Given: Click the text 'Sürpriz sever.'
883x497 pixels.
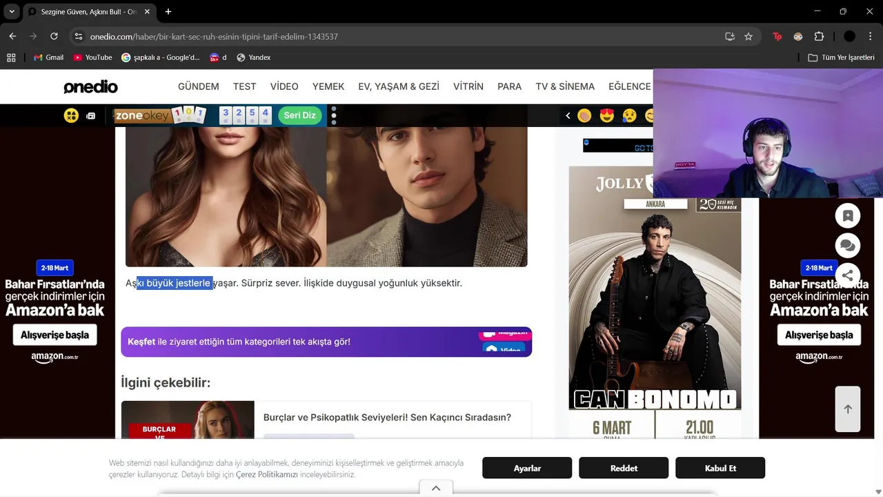Looking at the screenshot, I should pyautogui.click(x=271, y=283).
